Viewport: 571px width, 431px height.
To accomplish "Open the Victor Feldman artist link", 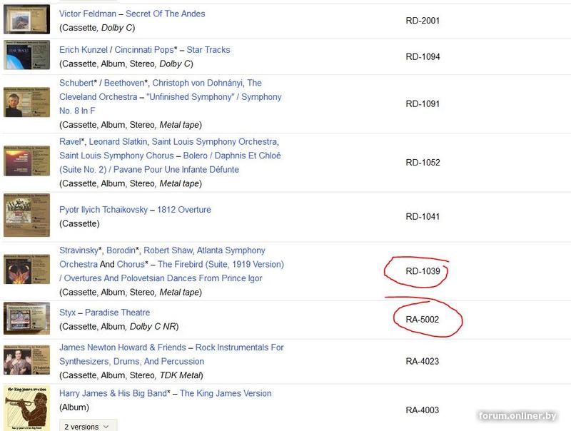I will pyautogui.click(x=89, y=14).
